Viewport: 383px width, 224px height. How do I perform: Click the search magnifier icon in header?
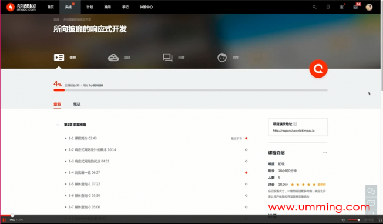click(x=314, y=7)
